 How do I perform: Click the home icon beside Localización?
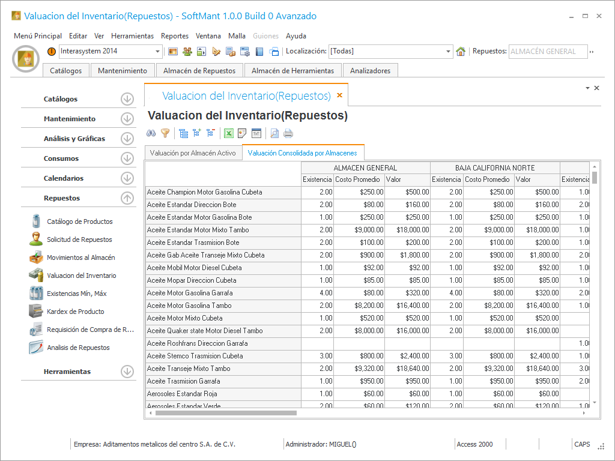pyautogui.click(x=461, y=52)
